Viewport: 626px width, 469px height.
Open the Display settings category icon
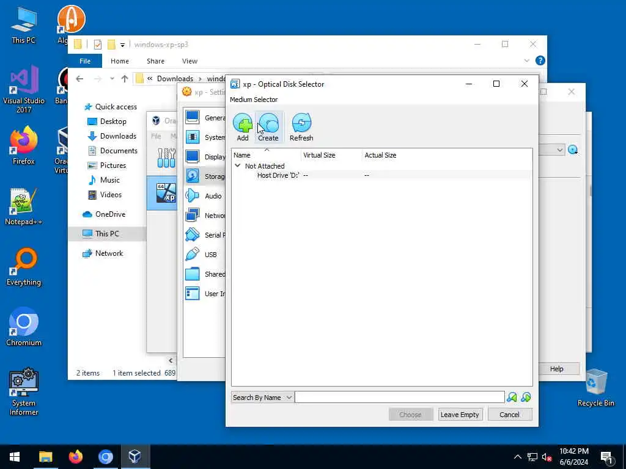(x=193, y=157)
